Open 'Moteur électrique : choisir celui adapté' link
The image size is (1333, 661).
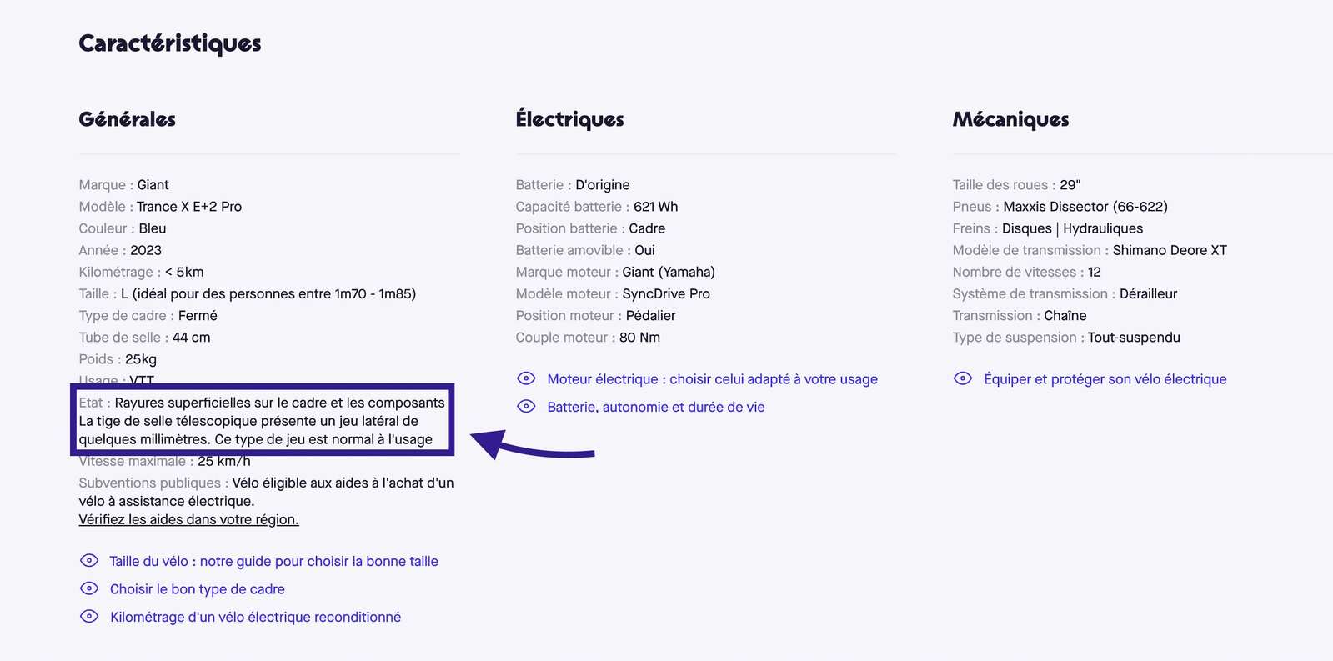coord(712,379)
